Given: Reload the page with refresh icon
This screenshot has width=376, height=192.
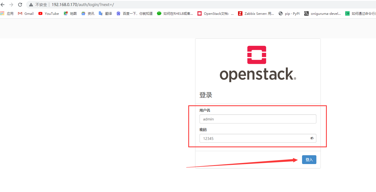Looking at the screenshot, I should click(20, 5).
